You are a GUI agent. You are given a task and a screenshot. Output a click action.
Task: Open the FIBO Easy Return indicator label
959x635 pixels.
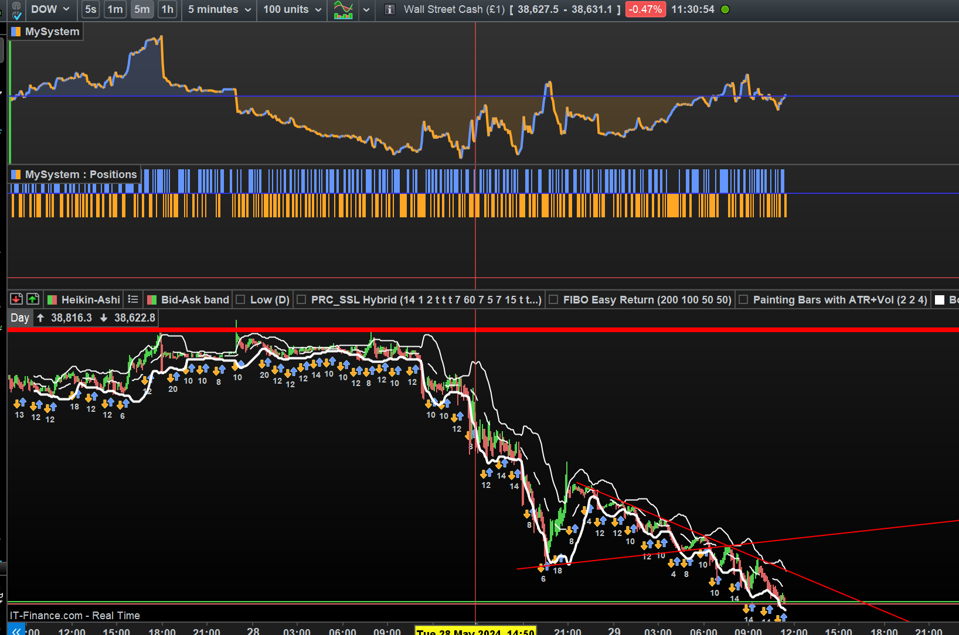[x=647, y=300]
